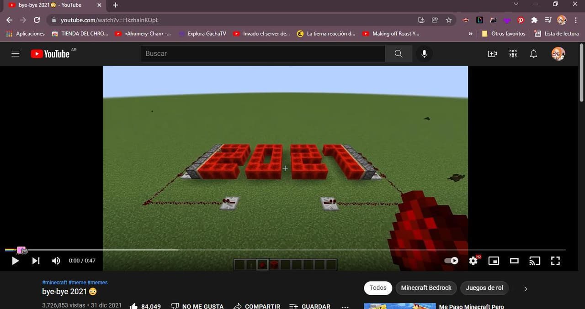This screenshot has height=309, width=585.
Task: Click the NO ME GUSTA dislike button
Action: coord(197,306)
